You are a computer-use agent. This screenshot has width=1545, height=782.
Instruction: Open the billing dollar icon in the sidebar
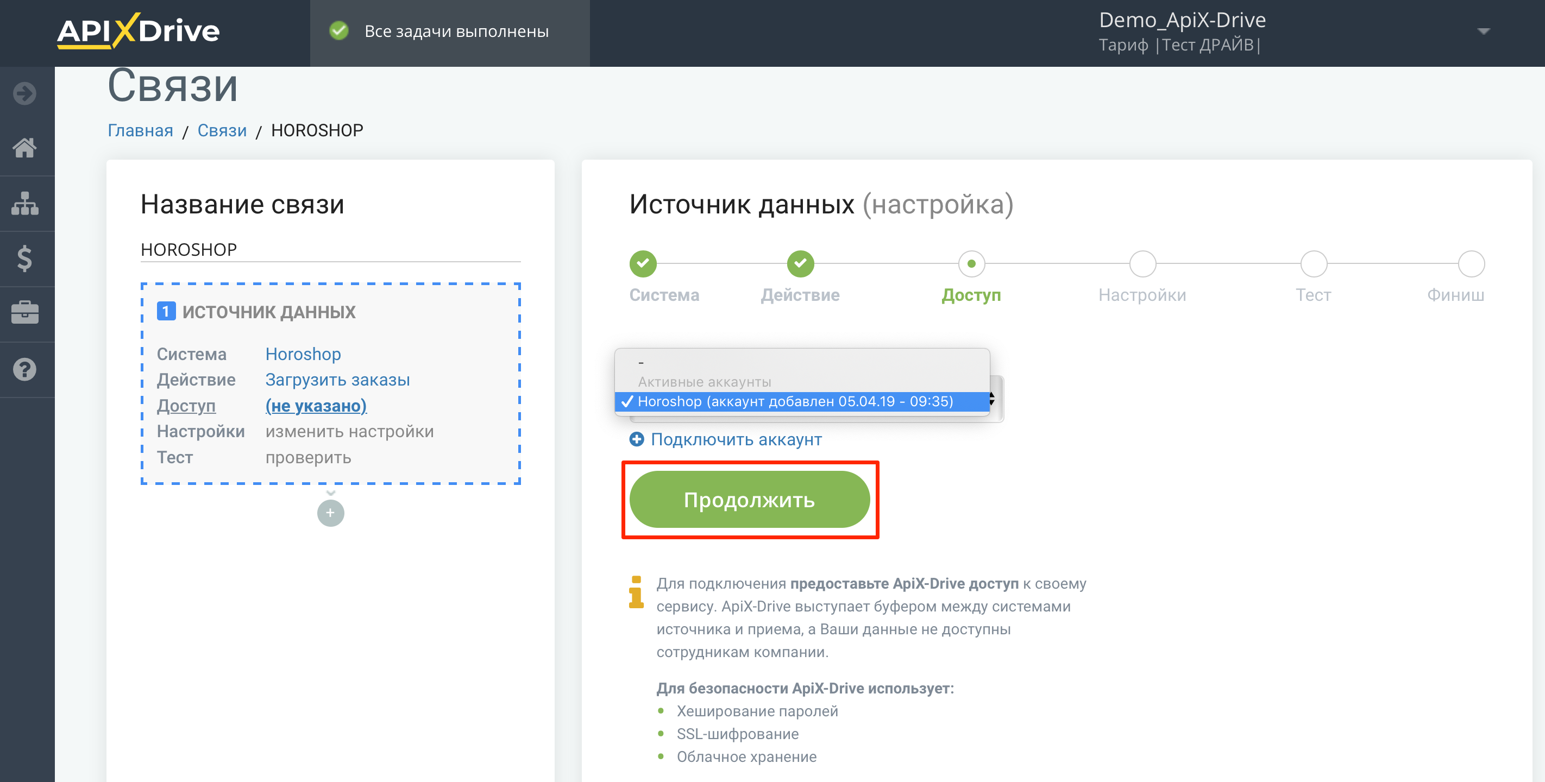coord(24,258)
